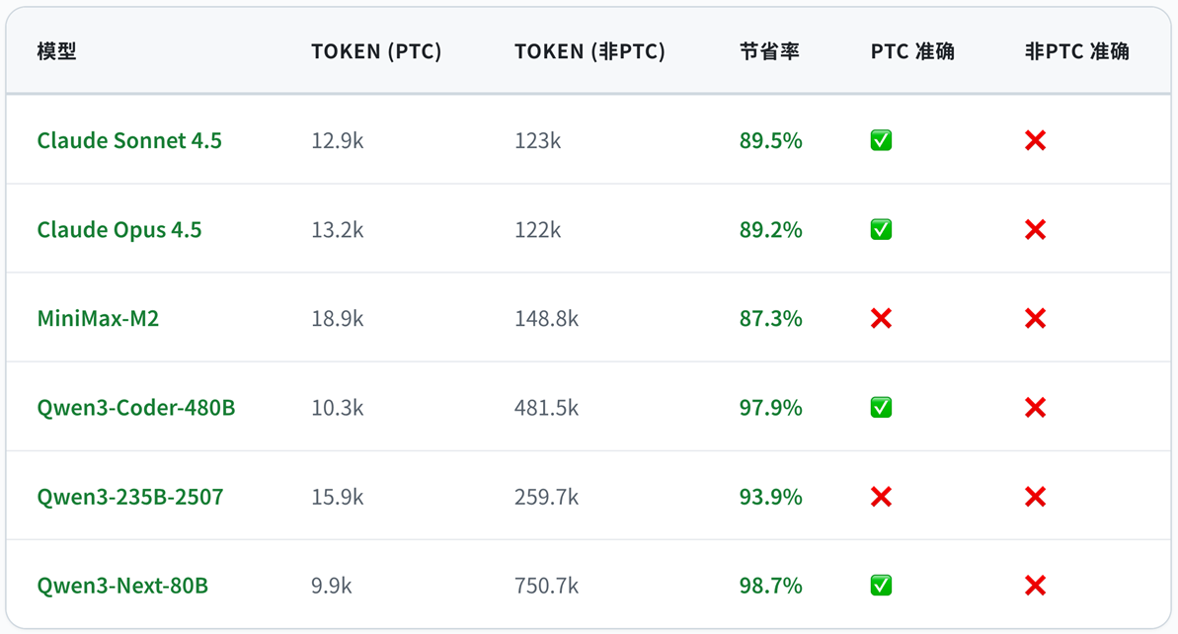Click Qwen3-Coder-480B's red cross under 非PTC 准确
This screenshot has height=634, width=1178.
1035,408
